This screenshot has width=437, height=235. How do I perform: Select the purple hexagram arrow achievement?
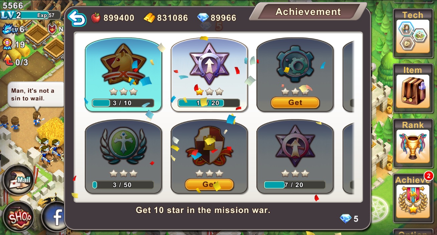(209, 75)
